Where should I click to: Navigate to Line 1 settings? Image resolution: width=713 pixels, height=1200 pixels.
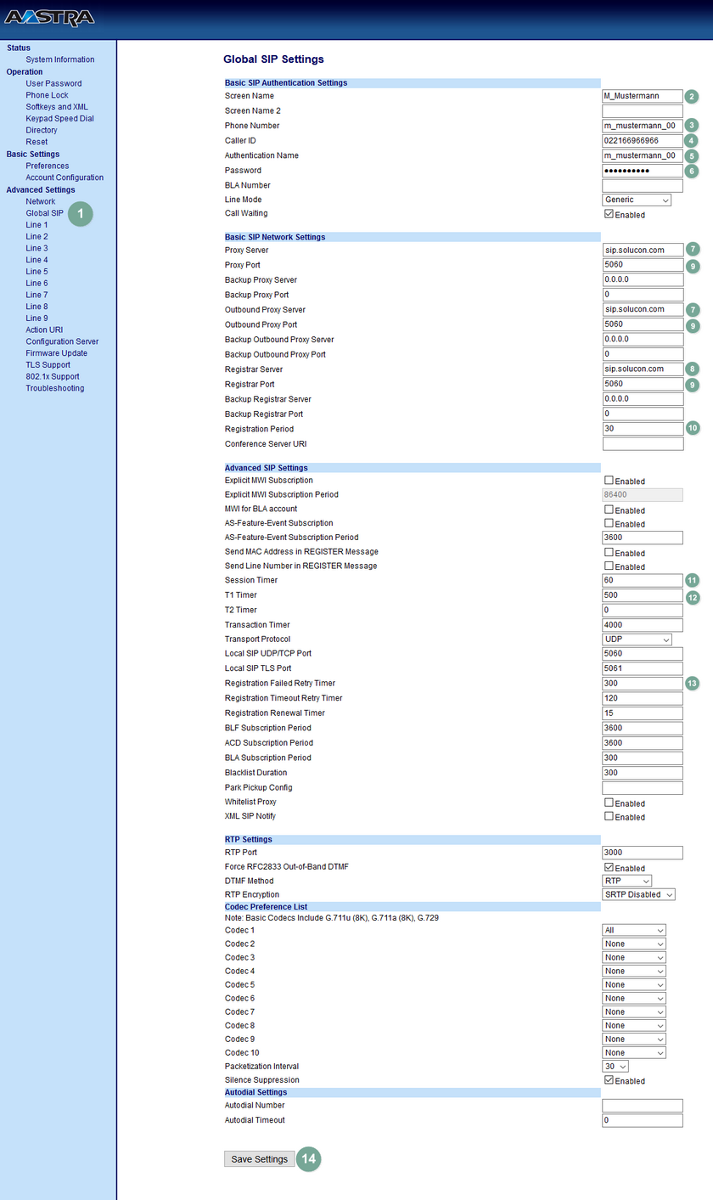36,224
